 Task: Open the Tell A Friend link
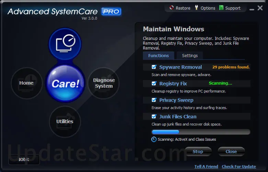[206, 166]
